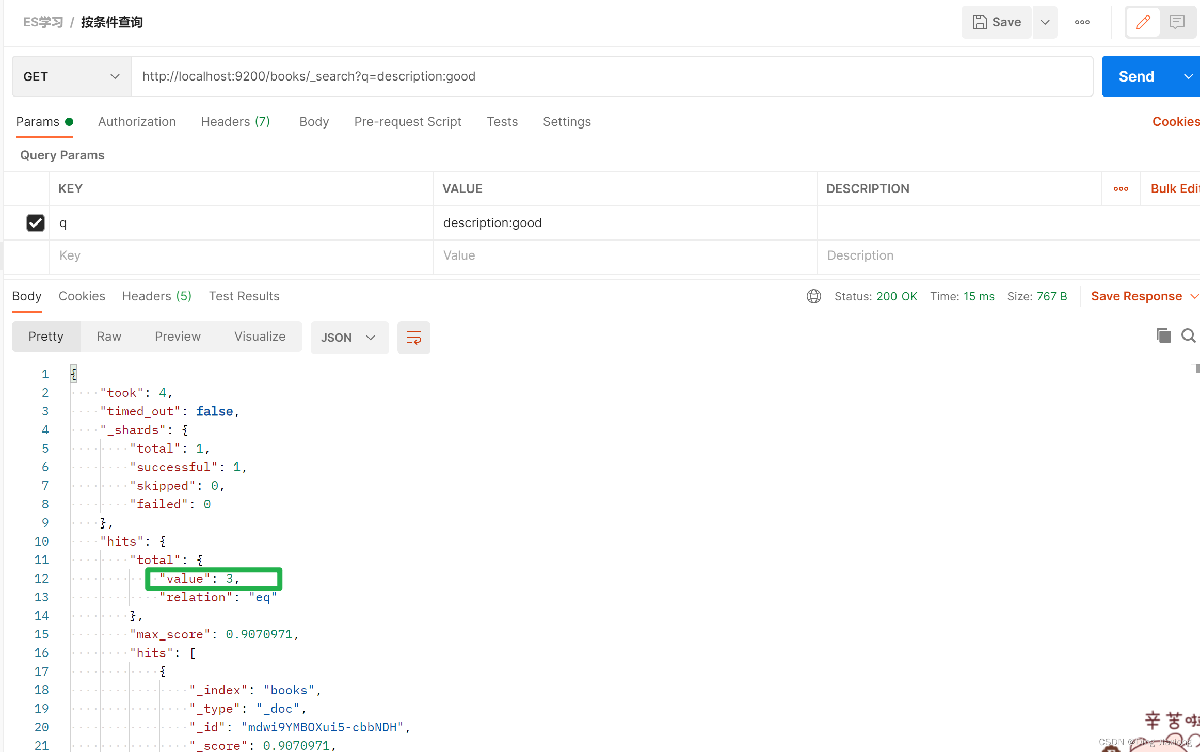Toggle the query param checkbox for q
Viewport: 1200px width, 752px height.
[x=36, y=222]
